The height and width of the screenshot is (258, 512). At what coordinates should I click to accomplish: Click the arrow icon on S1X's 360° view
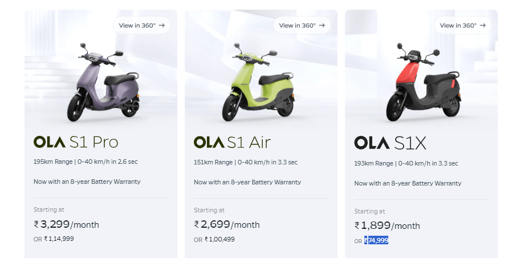tap(481, 25)
